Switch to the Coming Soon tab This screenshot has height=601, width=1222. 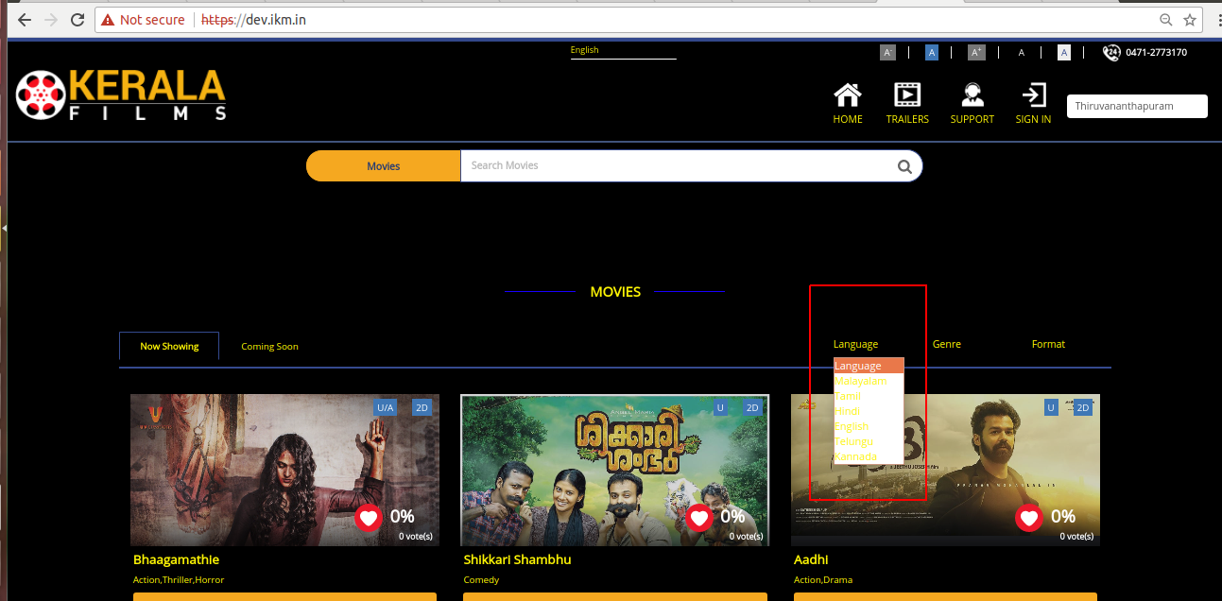tap(269, 347)
